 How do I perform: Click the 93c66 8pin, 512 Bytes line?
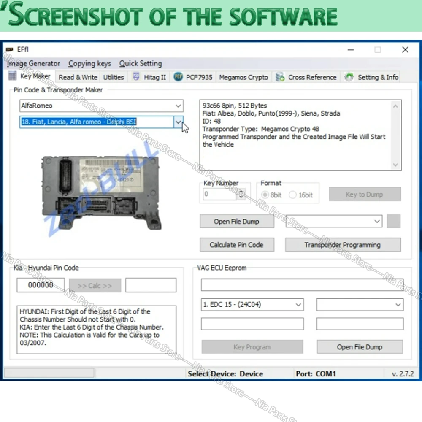(234, 105)
